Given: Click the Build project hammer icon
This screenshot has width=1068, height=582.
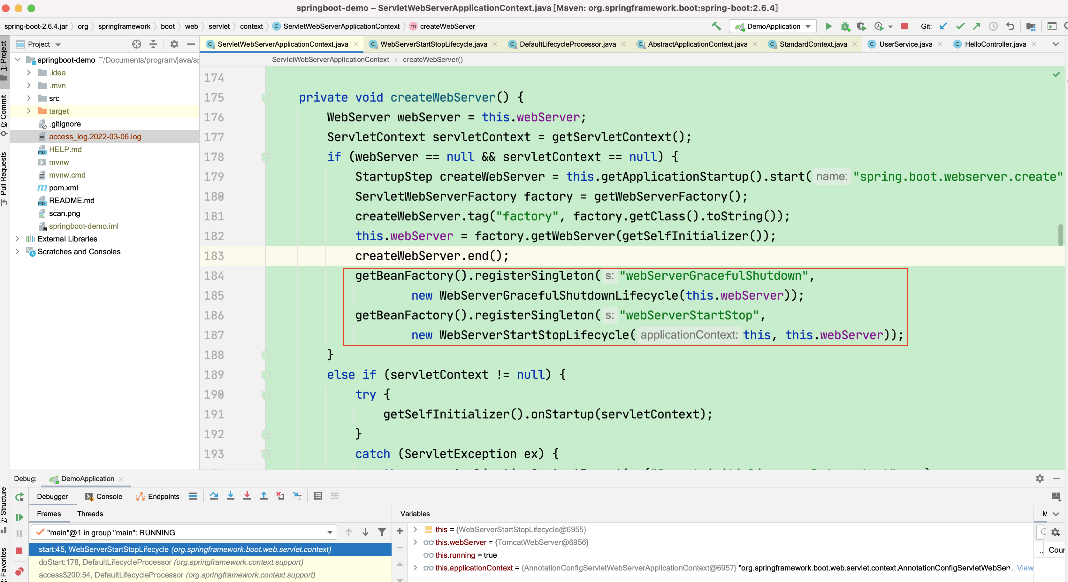Looking at the screenshot, I should pos(716,26).
